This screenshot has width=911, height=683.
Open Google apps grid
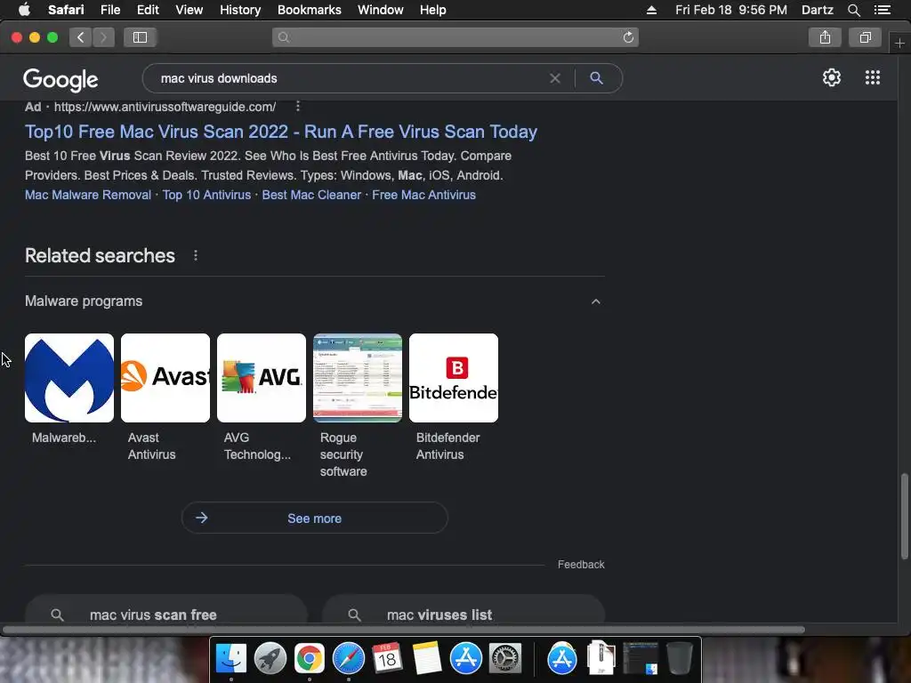[872, 78]
